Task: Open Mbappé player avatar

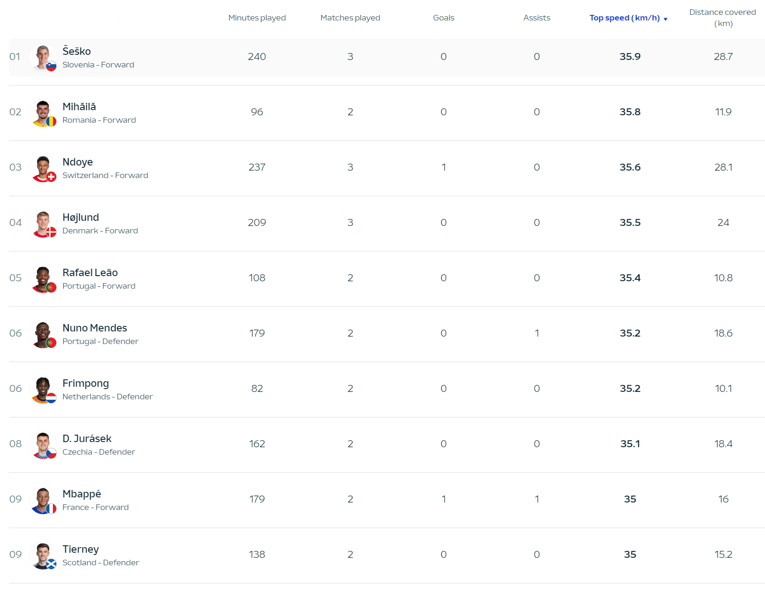Action: point(43,500)
